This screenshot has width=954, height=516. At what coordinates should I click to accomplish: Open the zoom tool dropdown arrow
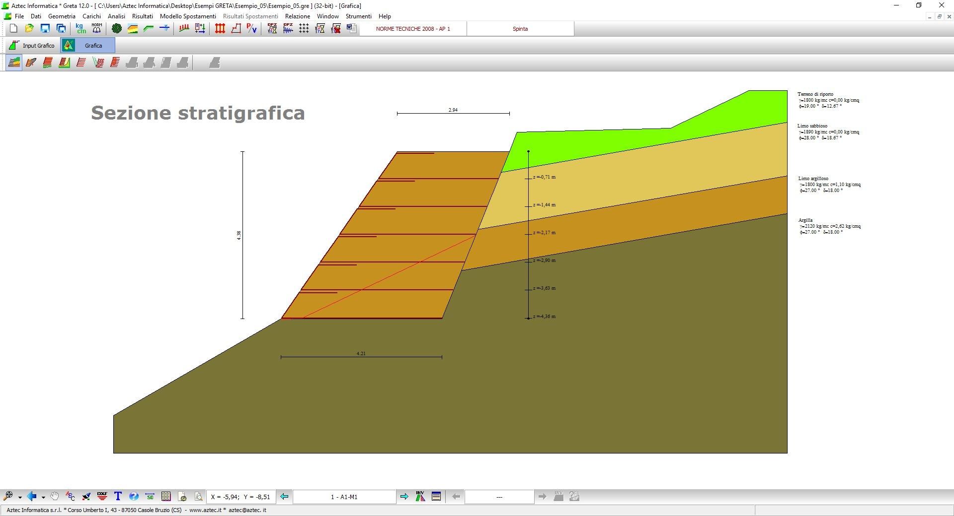20,497
